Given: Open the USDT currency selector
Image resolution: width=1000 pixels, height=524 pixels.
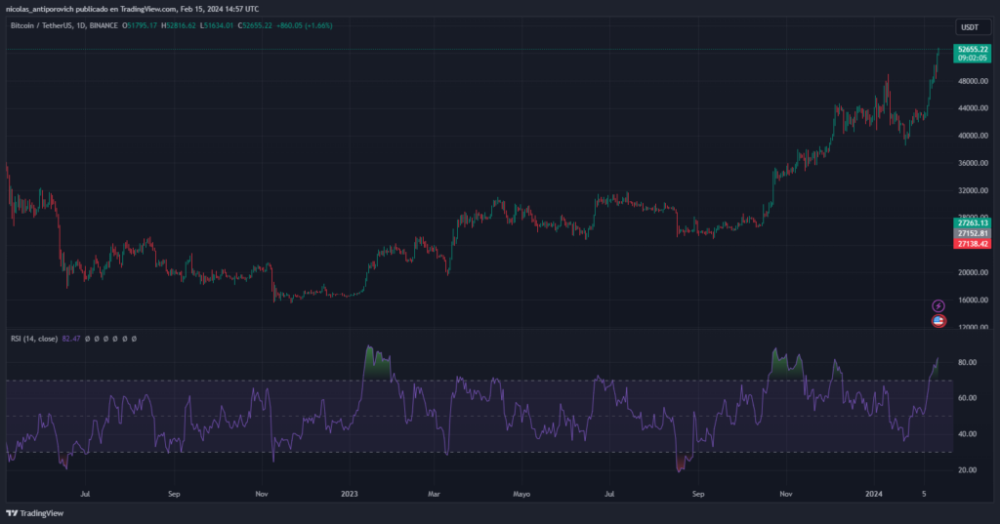Looking at the screenshot, I should [x=970, y=27].
